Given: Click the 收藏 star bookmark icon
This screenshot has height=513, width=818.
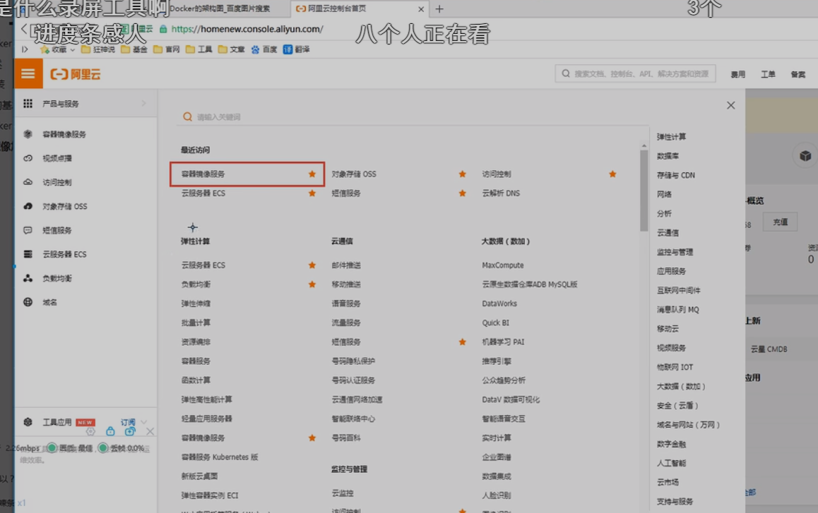Looking at the screenshot, I should pyautogui.click(x=45, y=49).
